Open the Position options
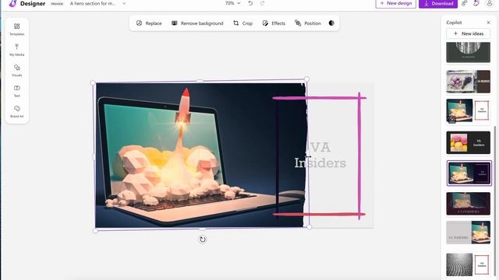Viewport: 499px width, 280px height. coord(307,23)
